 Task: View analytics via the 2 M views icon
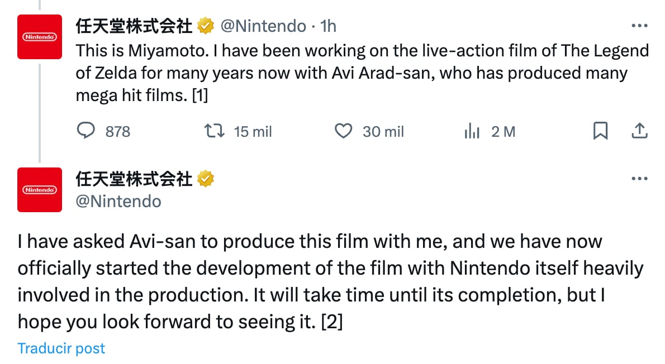(472, 131)
